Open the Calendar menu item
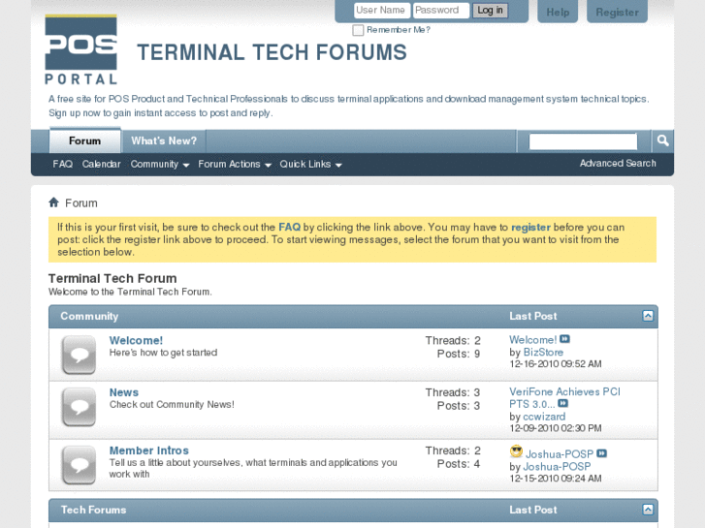This screenshot has height=528, width=705. (101, 164)
